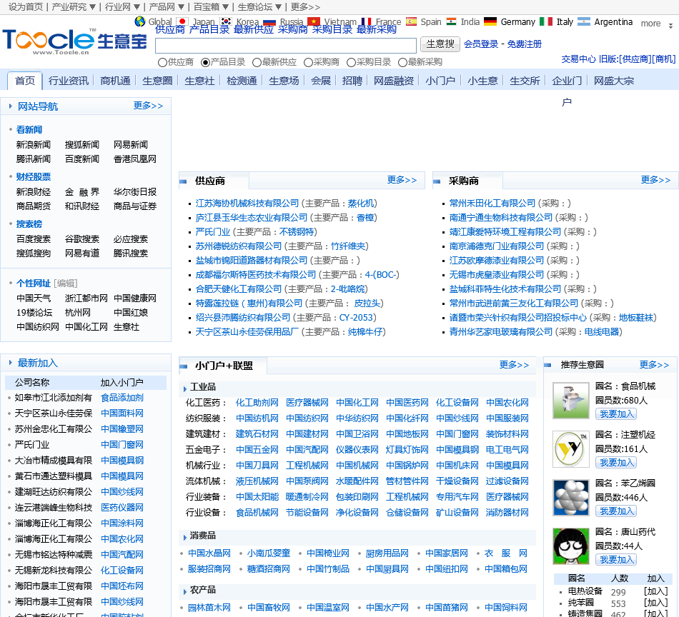This screenshot has width=679, height=617.
Task: Click the 会员登录 link
Action: pos(481,44)
